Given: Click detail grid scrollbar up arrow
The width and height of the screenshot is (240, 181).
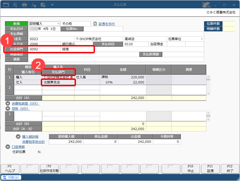Looking at the screenshot, I should [x=208, y=77].
